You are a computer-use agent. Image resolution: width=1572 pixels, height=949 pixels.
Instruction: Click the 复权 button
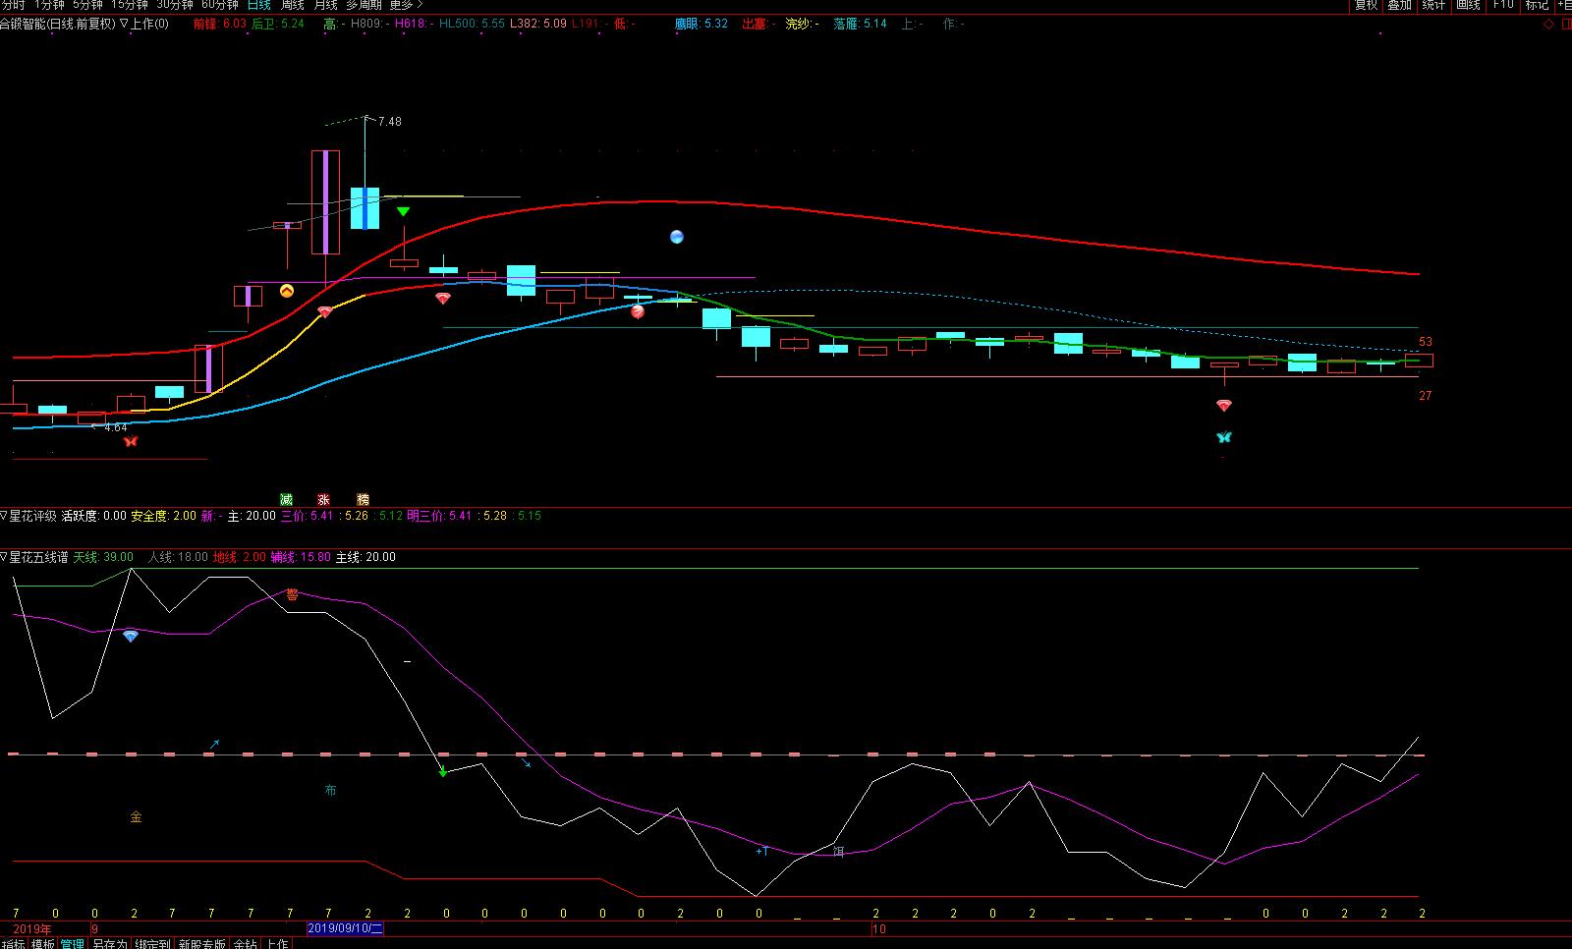pos(1367,5)
